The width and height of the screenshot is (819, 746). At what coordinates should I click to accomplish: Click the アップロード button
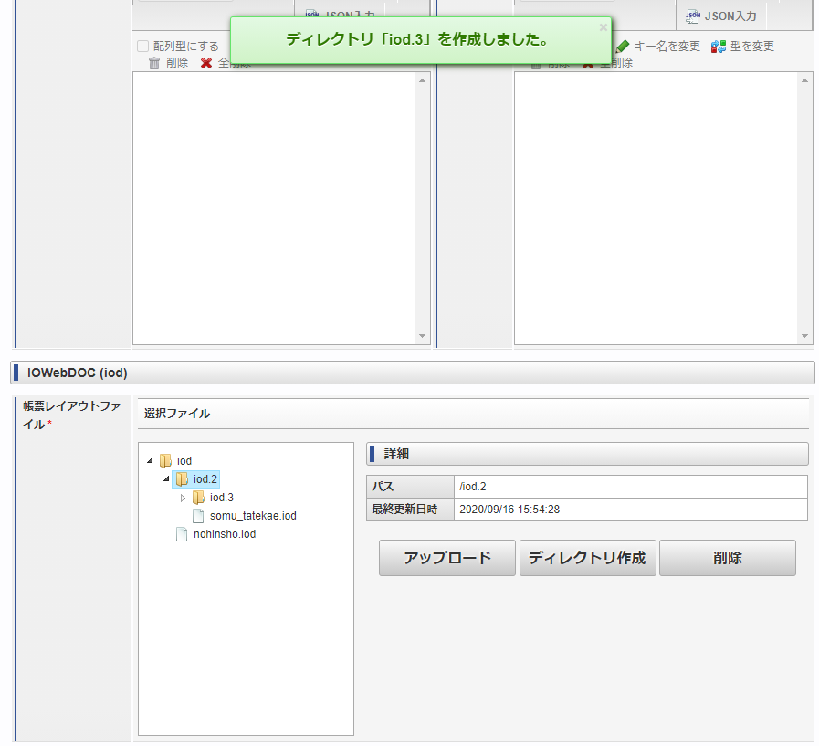coord(447,558)
